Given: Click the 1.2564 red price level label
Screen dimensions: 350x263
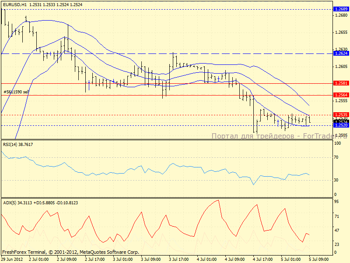Looking at the screenshot, I should coord(341,95).
